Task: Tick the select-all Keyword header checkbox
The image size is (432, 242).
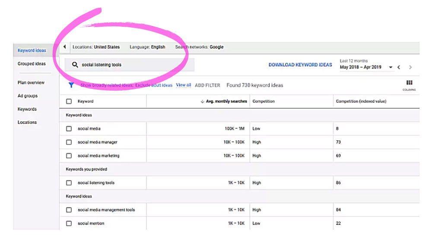Action: tap(69, 101)
